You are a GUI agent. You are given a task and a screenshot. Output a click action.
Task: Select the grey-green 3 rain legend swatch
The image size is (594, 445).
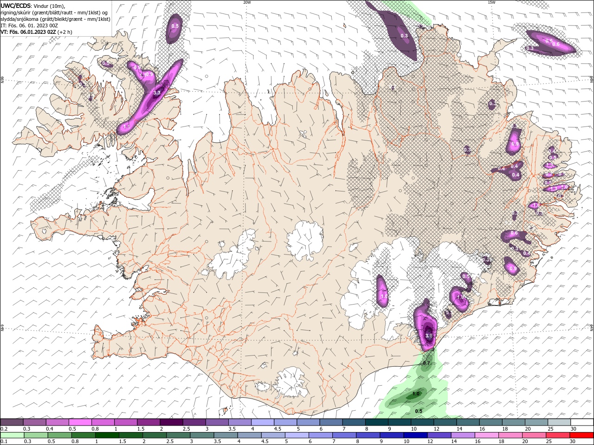(201, 435)
